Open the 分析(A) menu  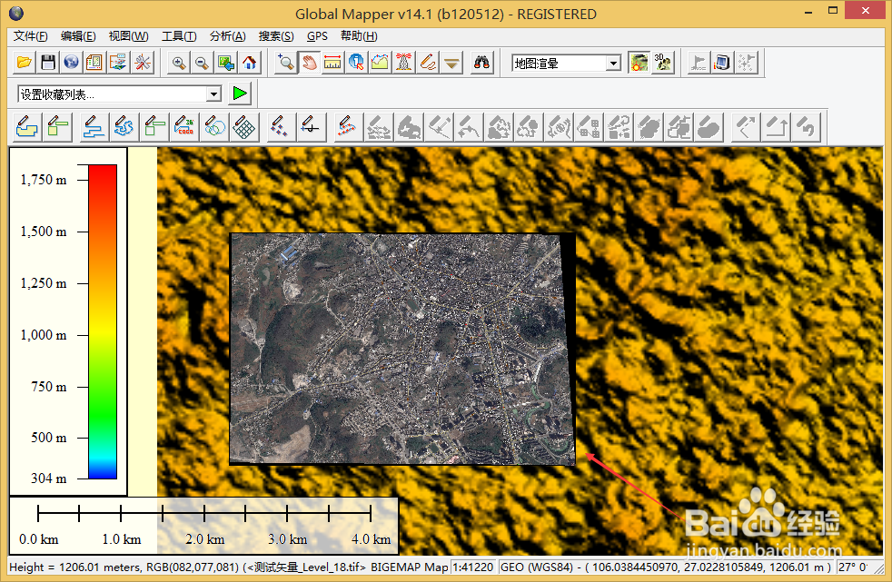point(228,36)
